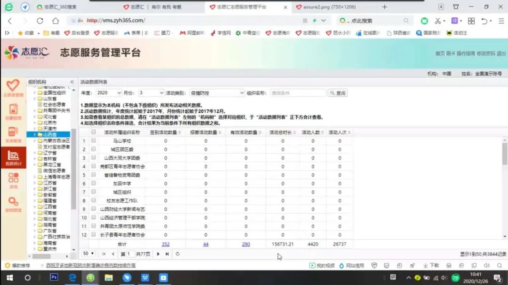
Task: Open the 活动类别 category dropdown
Action: tap(217, 93)
